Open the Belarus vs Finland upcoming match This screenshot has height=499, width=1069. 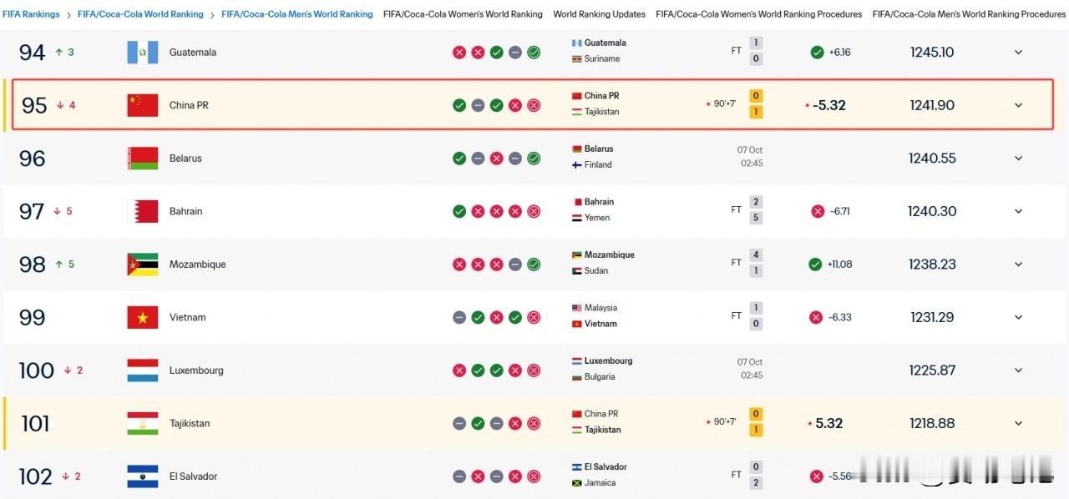[666, 157]
